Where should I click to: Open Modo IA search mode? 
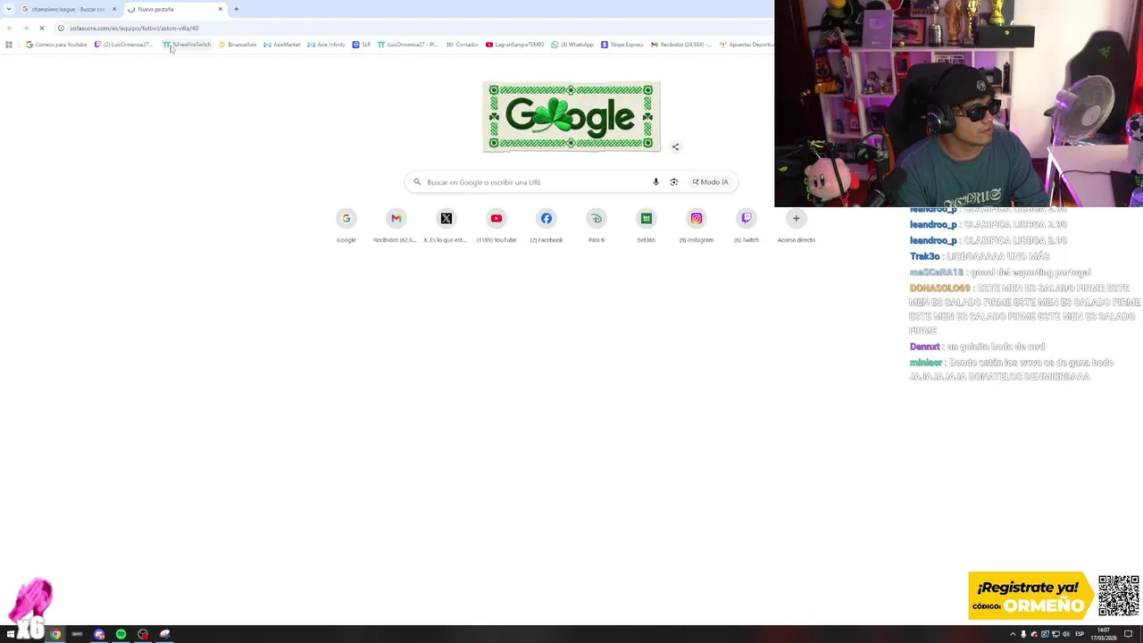[x=711, y=182]
